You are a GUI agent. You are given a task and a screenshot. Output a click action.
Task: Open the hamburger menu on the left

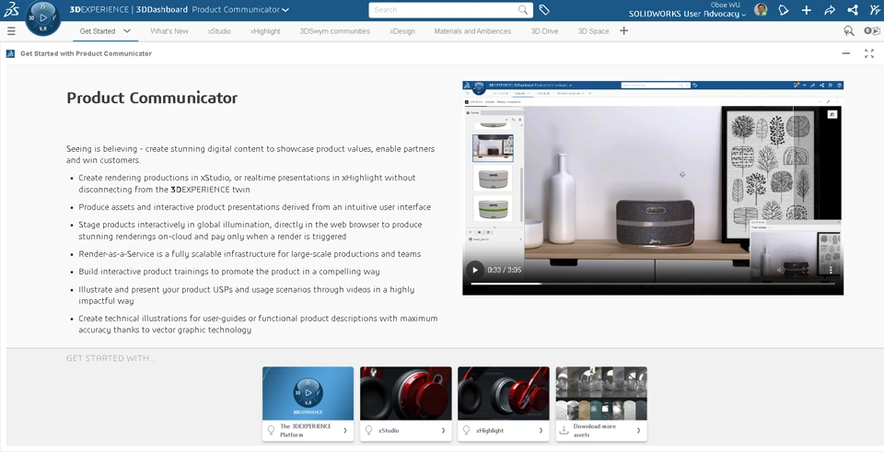coord(11,31)
